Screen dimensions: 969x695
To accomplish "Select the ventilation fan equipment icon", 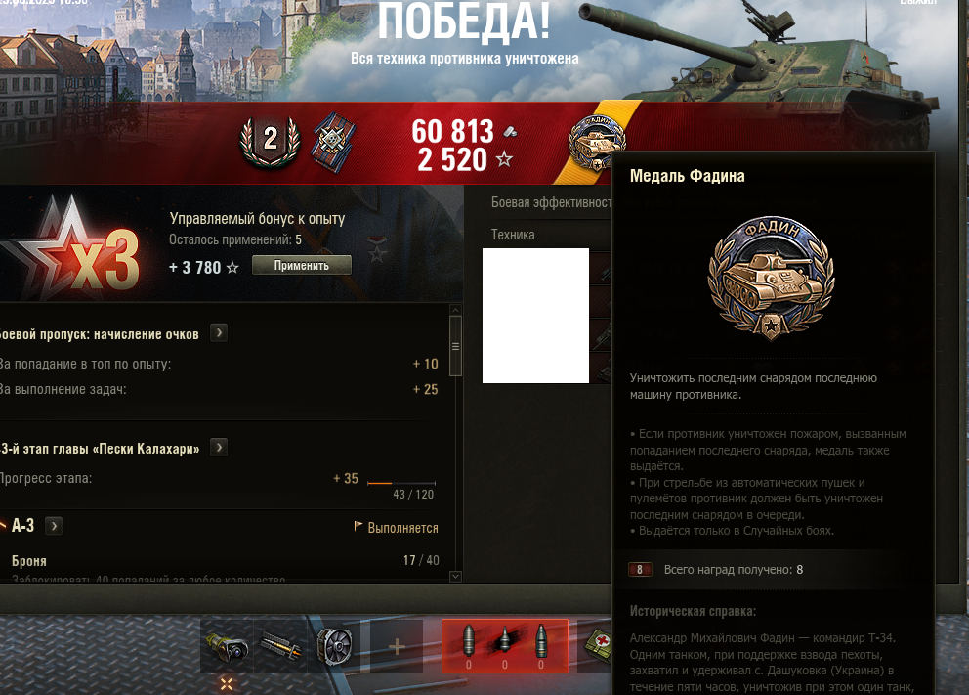I will point(334,646).
